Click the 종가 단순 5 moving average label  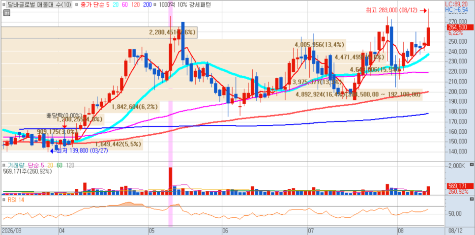pos(94,5)
